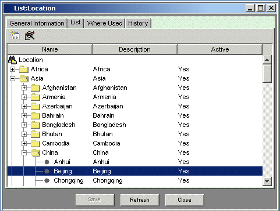The width and height of the screenshot is (280, 211).
Task: Open the General Information tab
Action: [37, 23]
